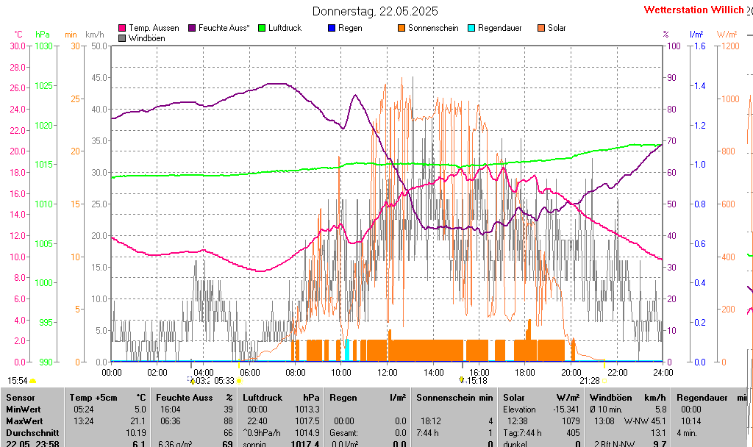
Task: Click the sunset marker icon beside 21:28
Action: (x=604, y=381)
